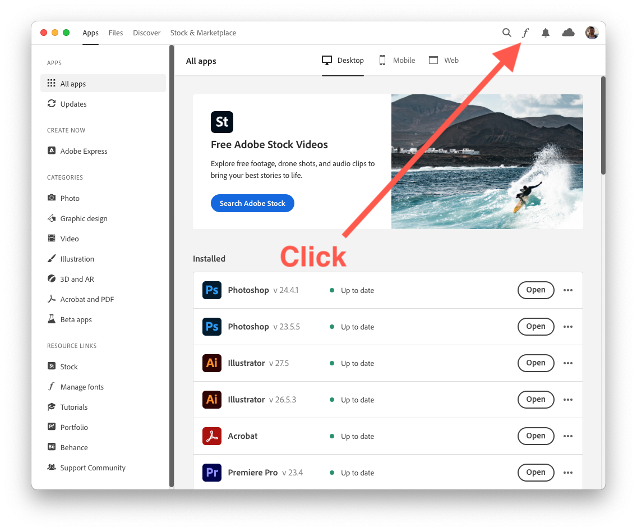Click Photoshop v 24.4.1 app icon
637x531 pixels.
pyautogui.click(x=212, y=290)
